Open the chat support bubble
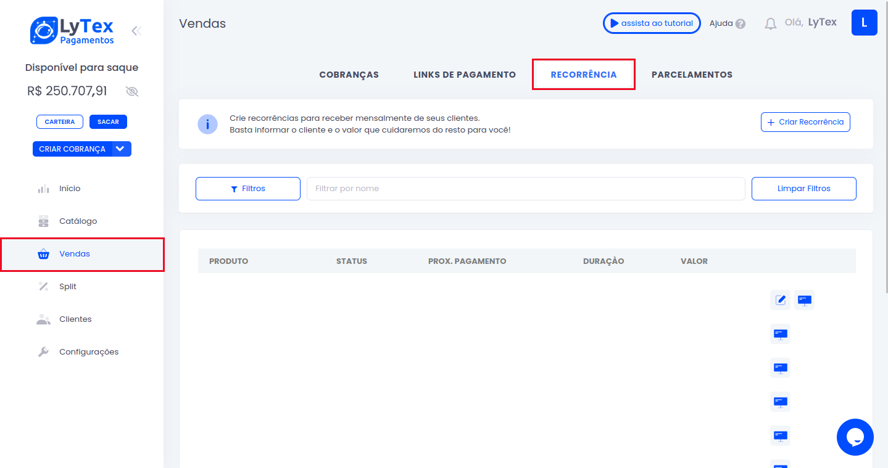The image size is (888, 468). click(855, 437)
